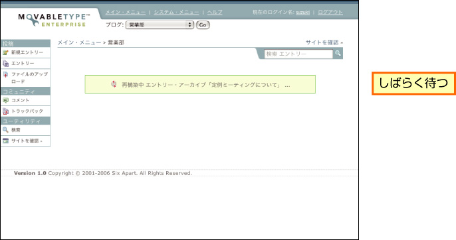Open システム・メニュー in top navigation
Screen dimensions: 456x240
pyautogui.click(x=177, y=12)
